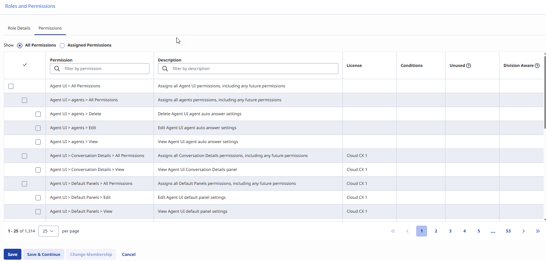Go to the last page of results
Image resolution: width=546 pixels, height=261 pixels.
coord(538,231)
